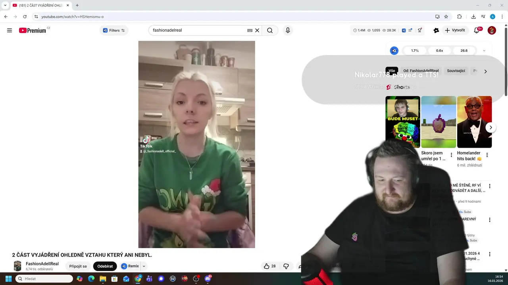The image size is (508, 285).
Task: Open Microsoft Teams from taskbar
Action: (x=149, y=279)
